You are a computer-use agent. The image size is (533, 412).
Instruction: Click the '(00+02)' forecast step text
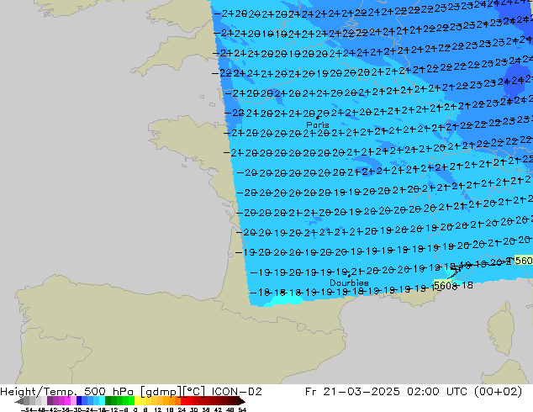pyautogui.click(x=498, y=392)
